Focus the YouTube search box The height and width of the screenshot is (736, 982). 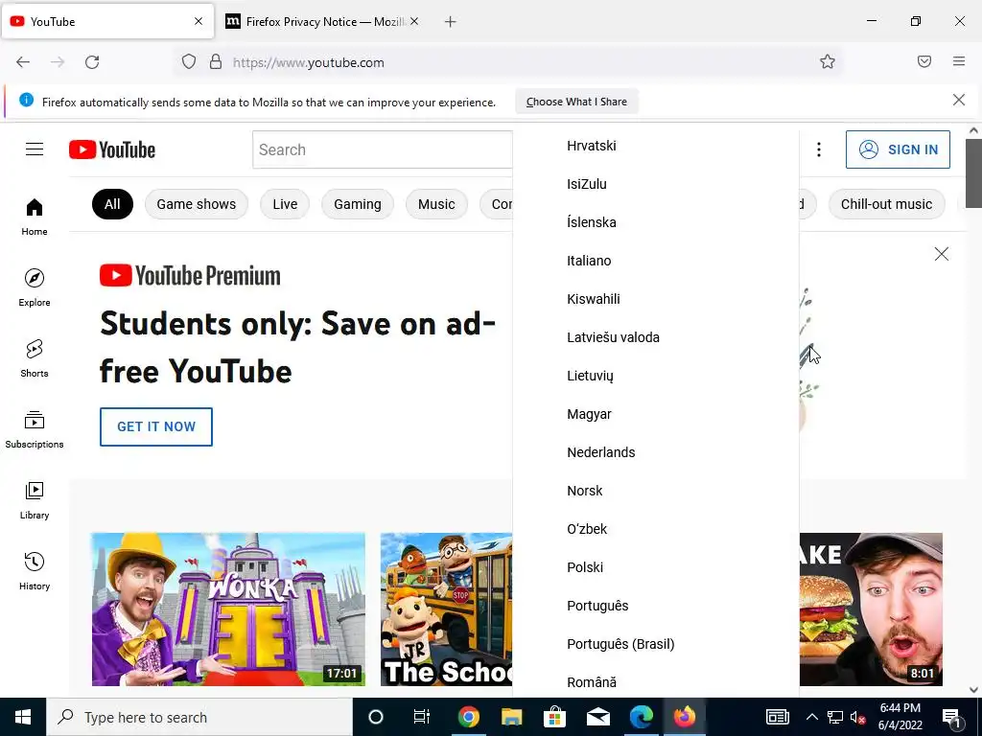coord(383,149)
